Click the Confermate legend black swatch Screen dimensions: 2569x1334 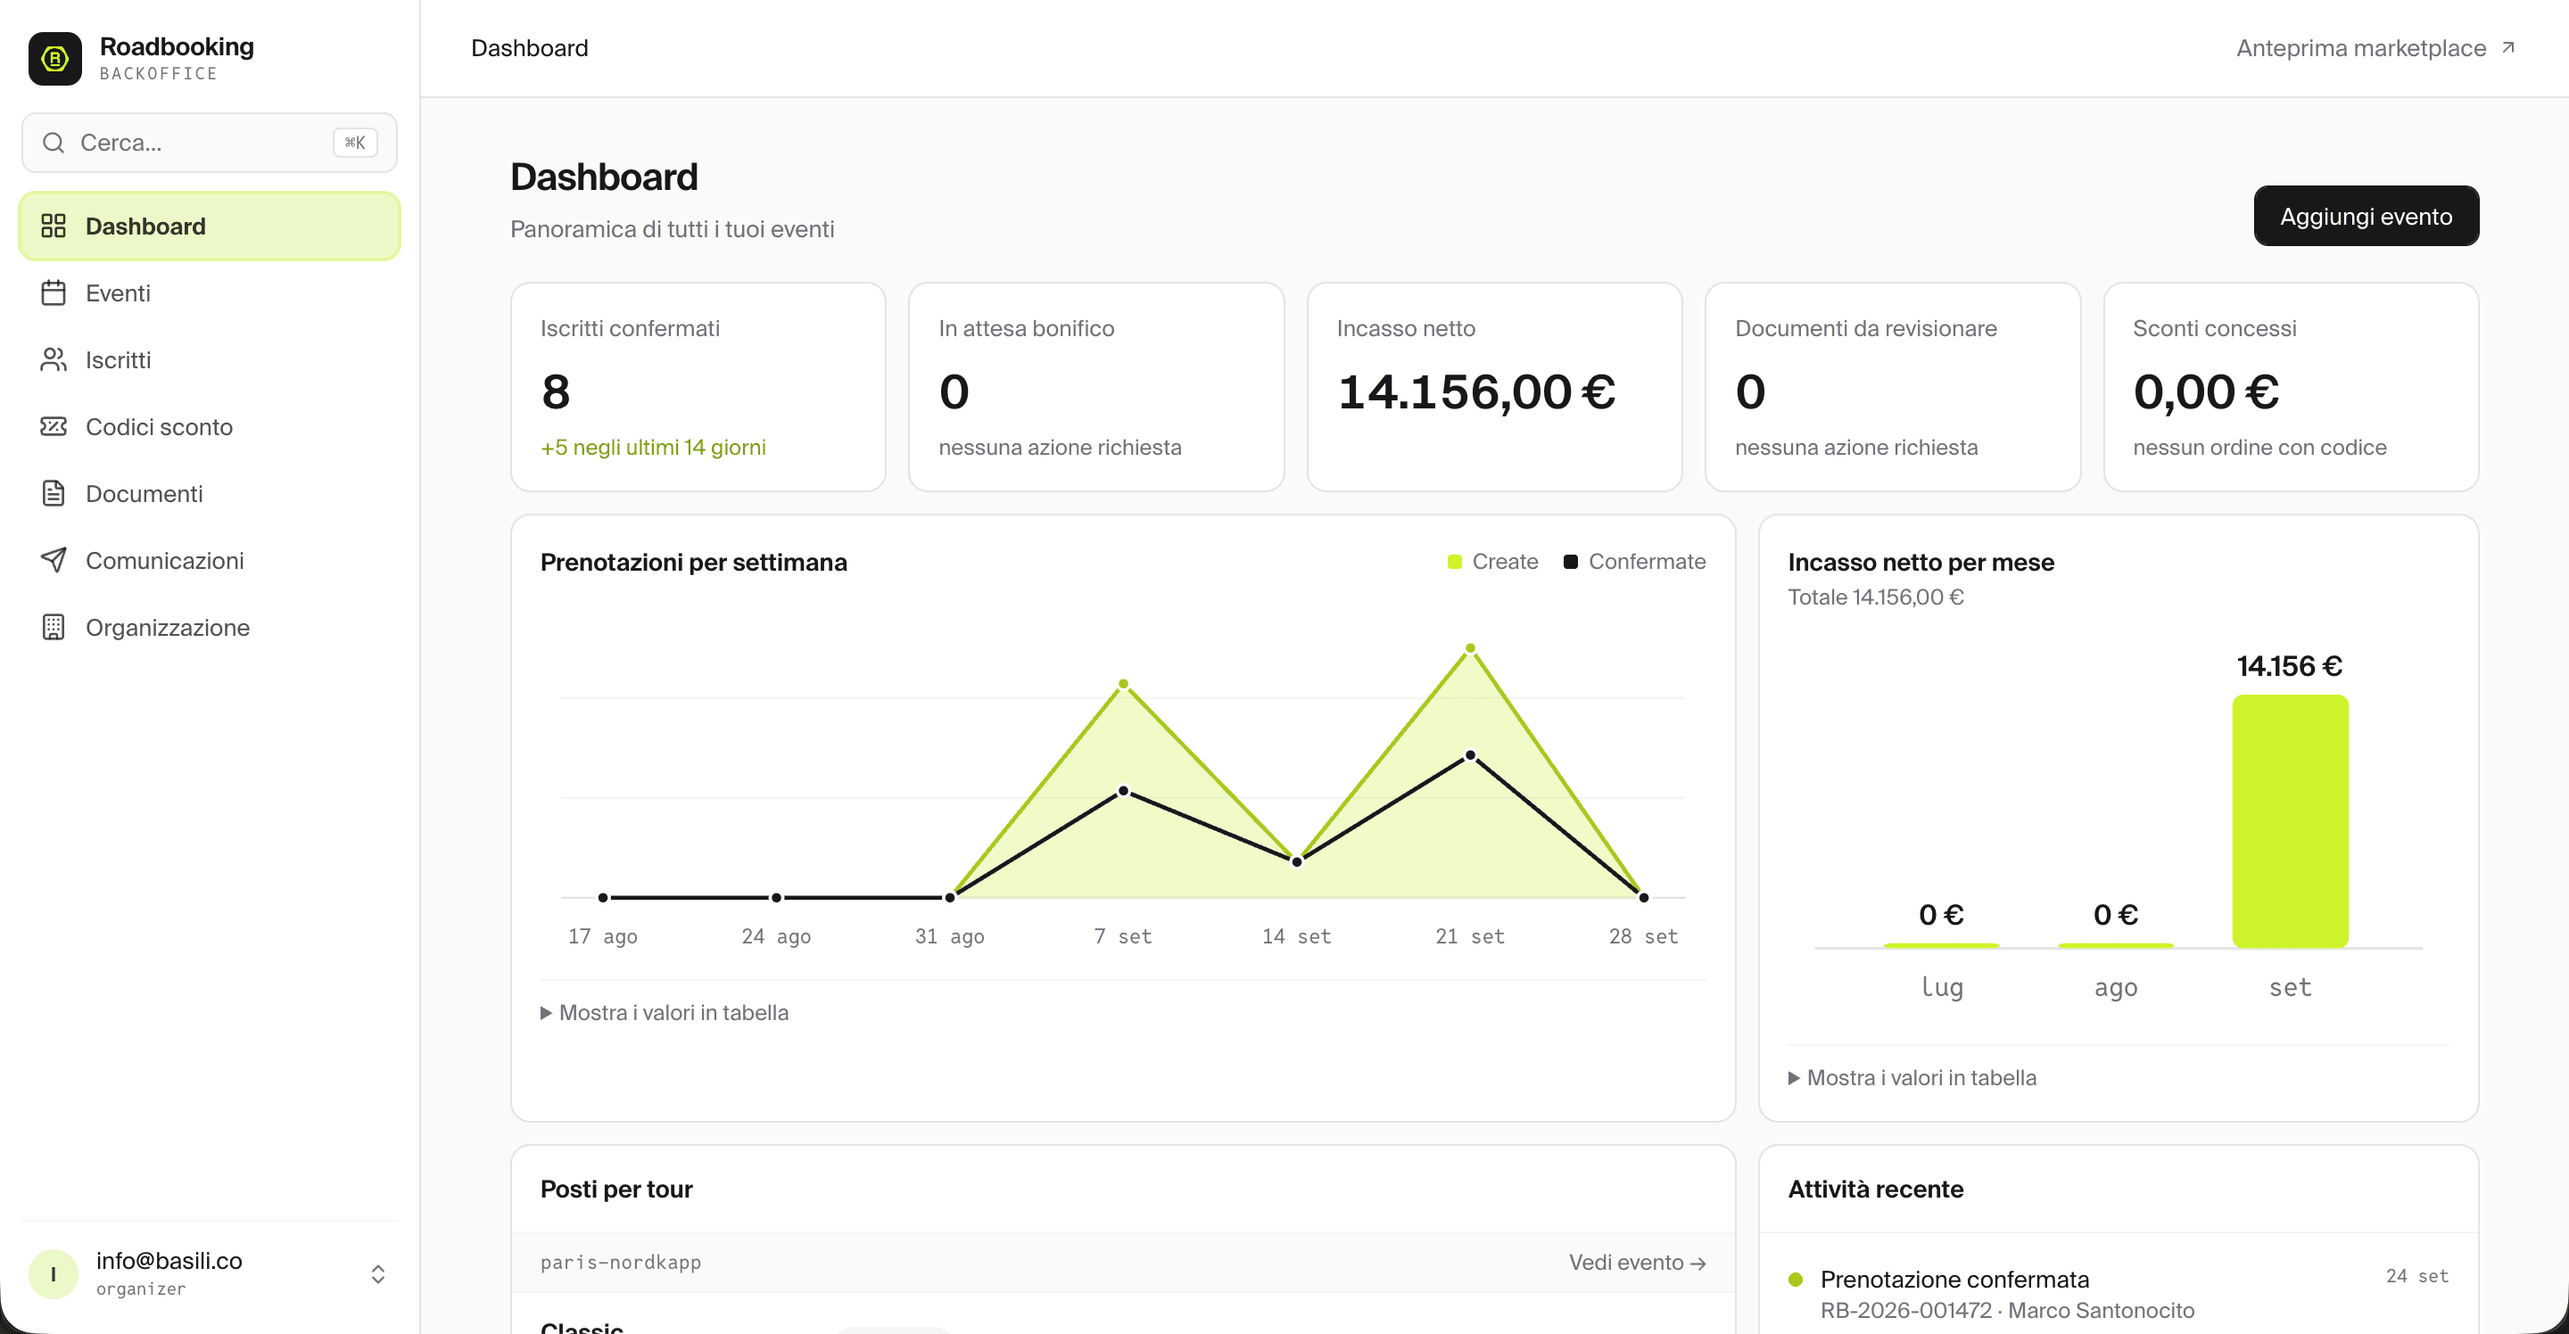pyautogui.click(x=1571, y=561)
